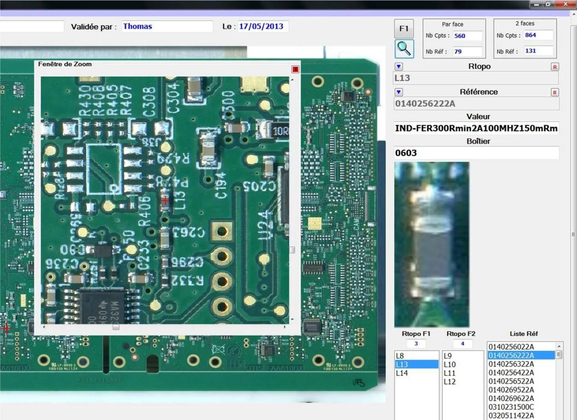Click the red cross marker on the left board
This screenshot has width=577, height=420.
[6, 329]
